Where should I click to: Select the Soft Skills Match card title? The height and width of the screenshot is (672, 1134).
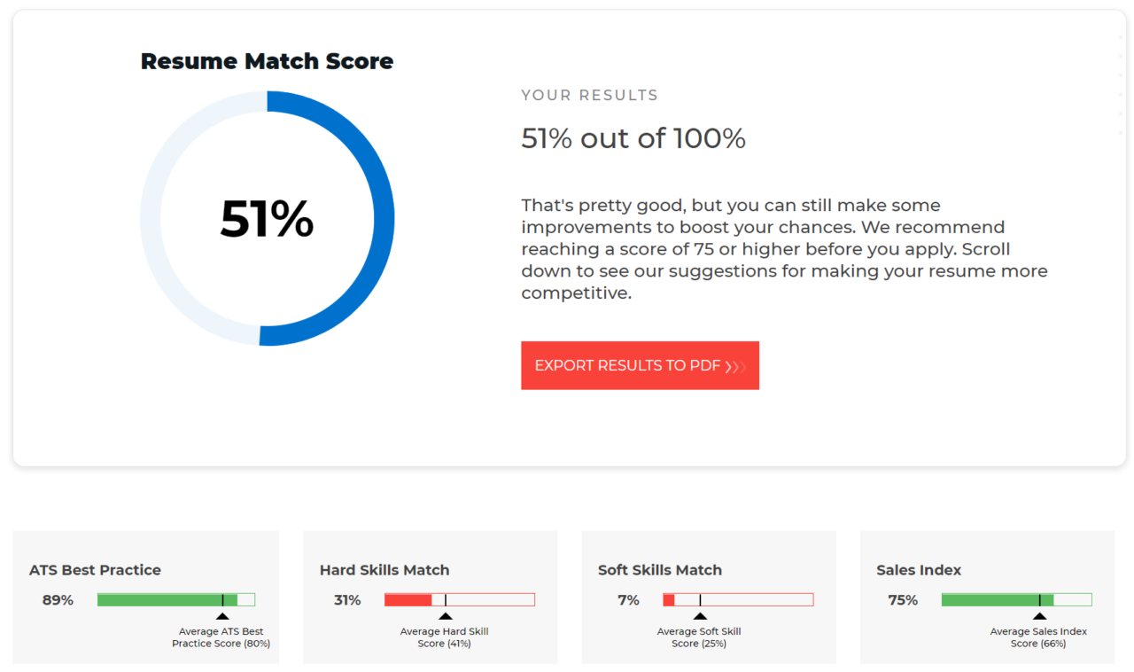(660, 570)
